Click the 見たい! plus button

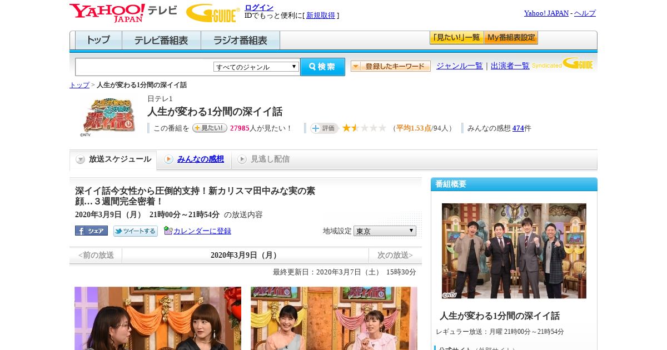click(x=210, y=128)
